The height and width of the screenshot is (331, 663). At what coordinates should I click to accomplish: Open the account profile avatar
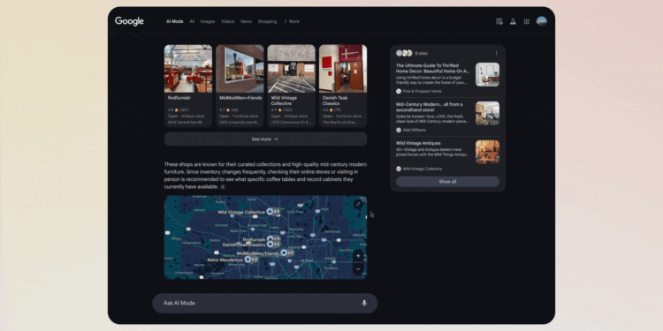click(542, 21)
